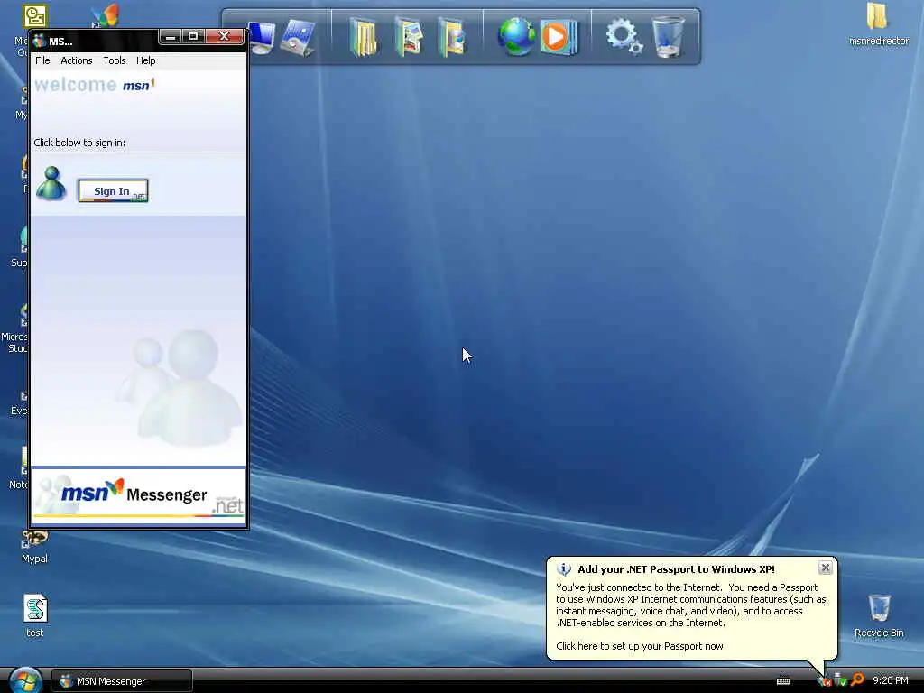Screen dimensions: 924x693
Task: Click the green checkmark tray icon
Action: 840,680
